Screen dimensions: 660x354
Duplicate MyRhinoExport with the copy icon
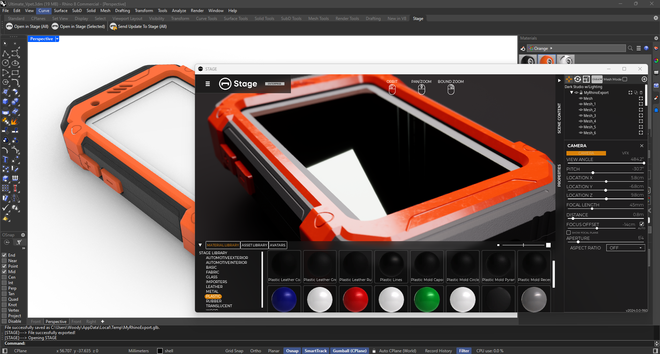[x=636, y=93]
